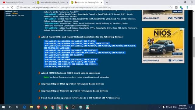Open the Chrome three-dot menu

point(192,7)
